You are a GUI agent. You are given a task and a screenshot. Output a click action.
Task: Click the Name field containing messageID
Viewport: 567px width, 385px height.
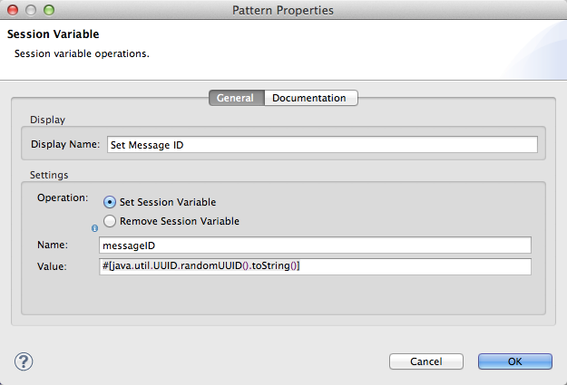pos(314,245)
